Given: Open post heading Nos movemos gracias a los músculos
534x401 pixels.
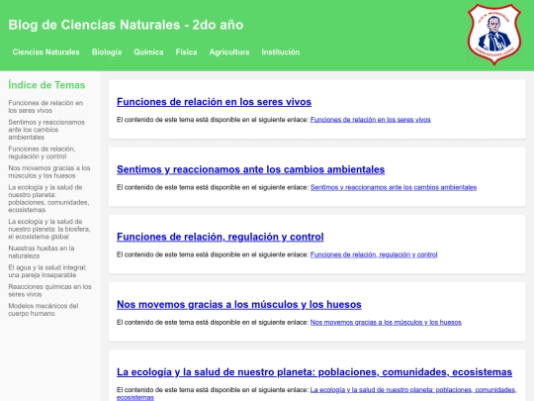Looking at the screenshot, I should click(x=239, y=304).
